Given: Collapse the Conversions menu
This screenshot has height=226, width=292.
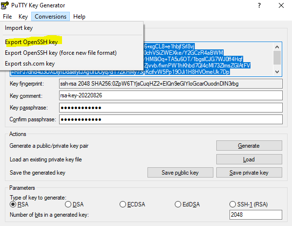Looking at the screenshot, I should [50, 17].
